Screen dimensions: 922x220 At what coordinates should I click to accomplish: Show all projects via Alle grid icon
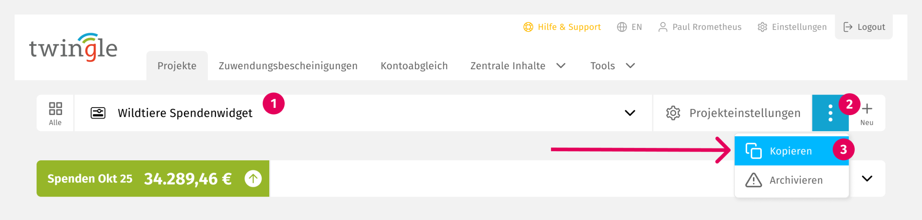coord(55,113)
